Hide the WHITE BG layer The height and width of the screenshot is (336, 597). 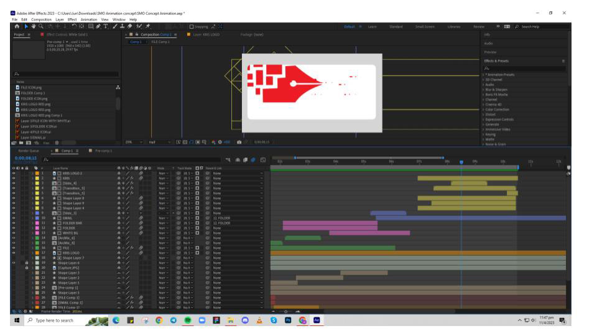click(x=14, y=233)
